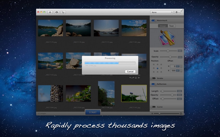Select the _DSC7196.jpg portrait thumbnail
The width and height of the screenshot is (220, 137).
[106, 93]
